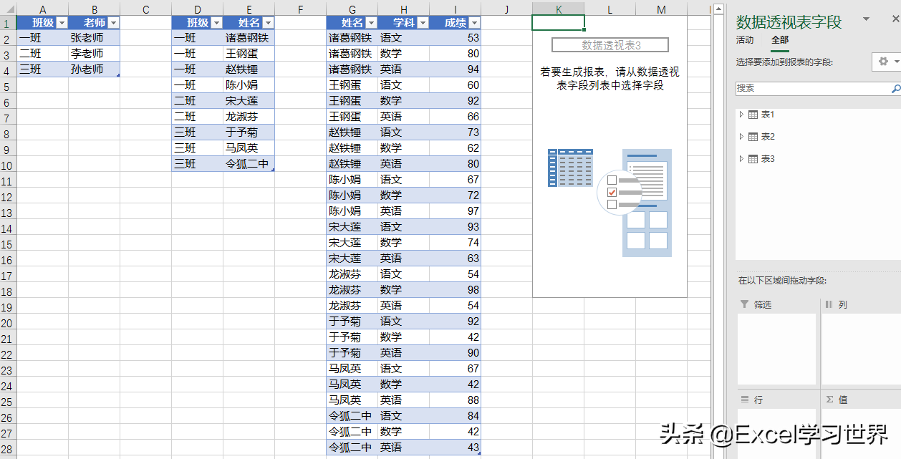Select the score cell 97
This screenshot has width=901, height=459.
click(456, 211)
